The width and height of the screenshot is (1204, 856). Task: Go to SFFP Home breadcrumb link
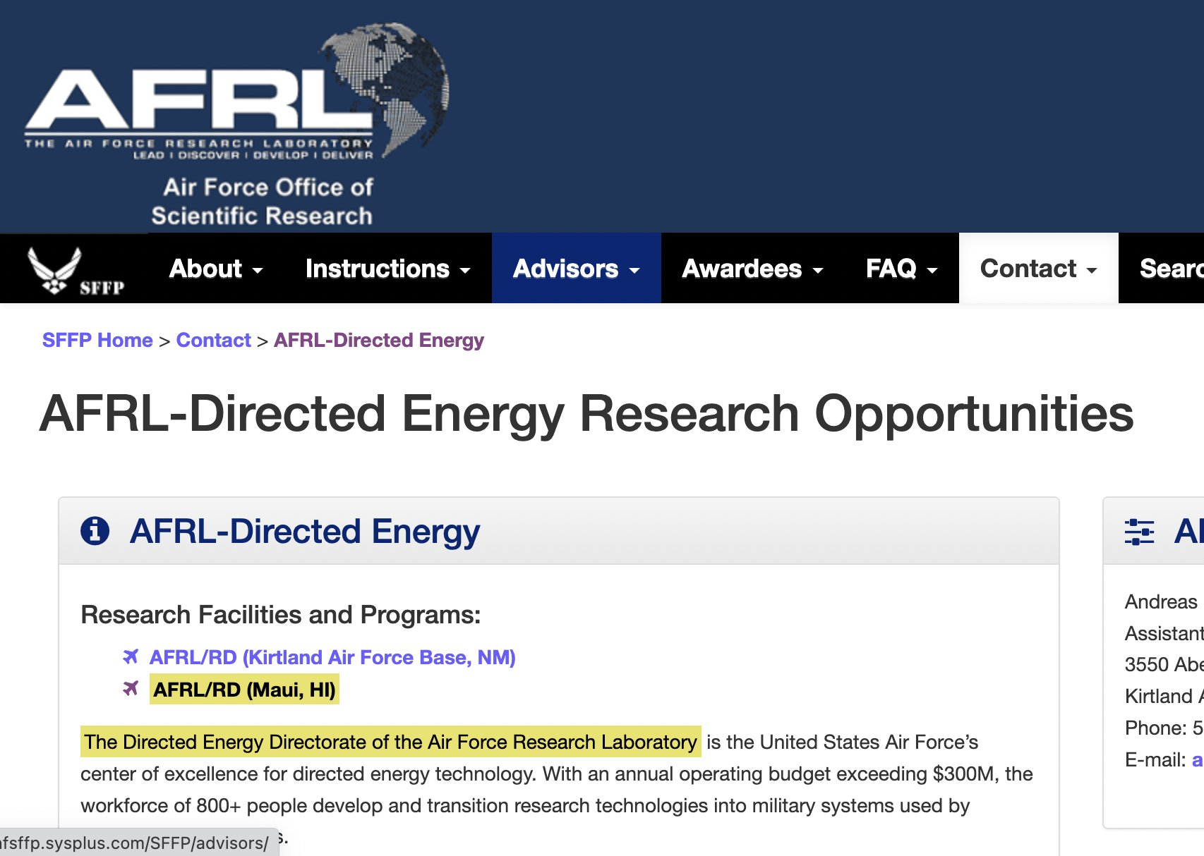click(97, 340)
